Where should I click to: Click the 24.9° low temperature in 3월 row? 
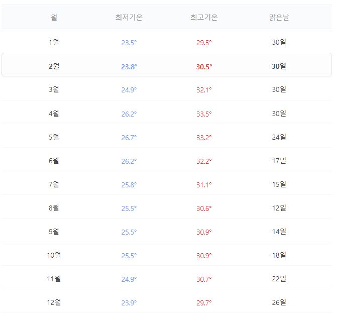129,90
